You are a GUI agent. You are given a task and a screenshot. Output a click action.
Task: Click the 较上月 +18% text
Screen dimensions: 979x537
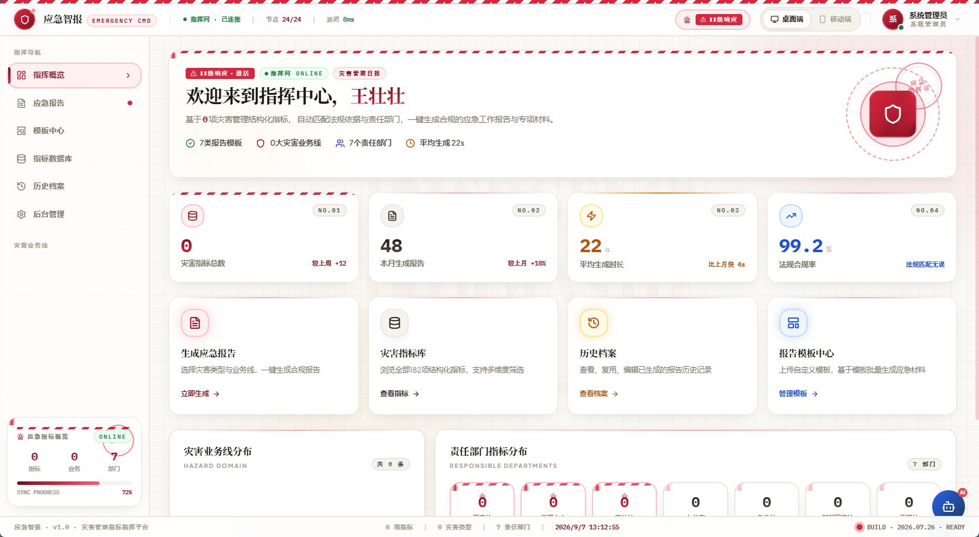point(527,263)
